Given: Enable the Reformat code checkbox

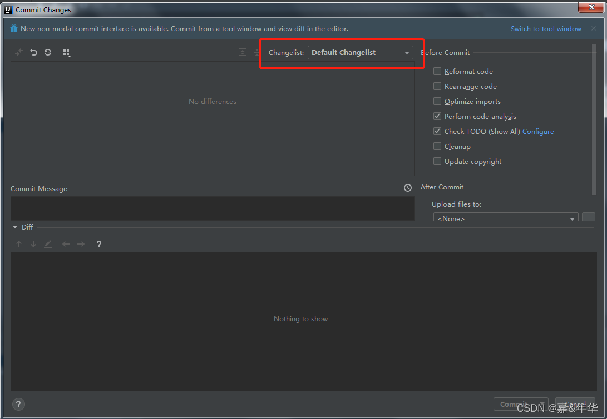Looking at the screenshot, I should coord(437,71).
